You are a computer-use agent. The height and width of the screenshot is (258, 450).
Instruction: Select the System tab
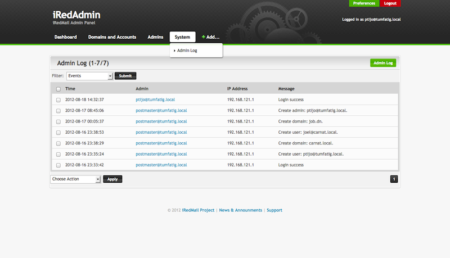(182, 37)
